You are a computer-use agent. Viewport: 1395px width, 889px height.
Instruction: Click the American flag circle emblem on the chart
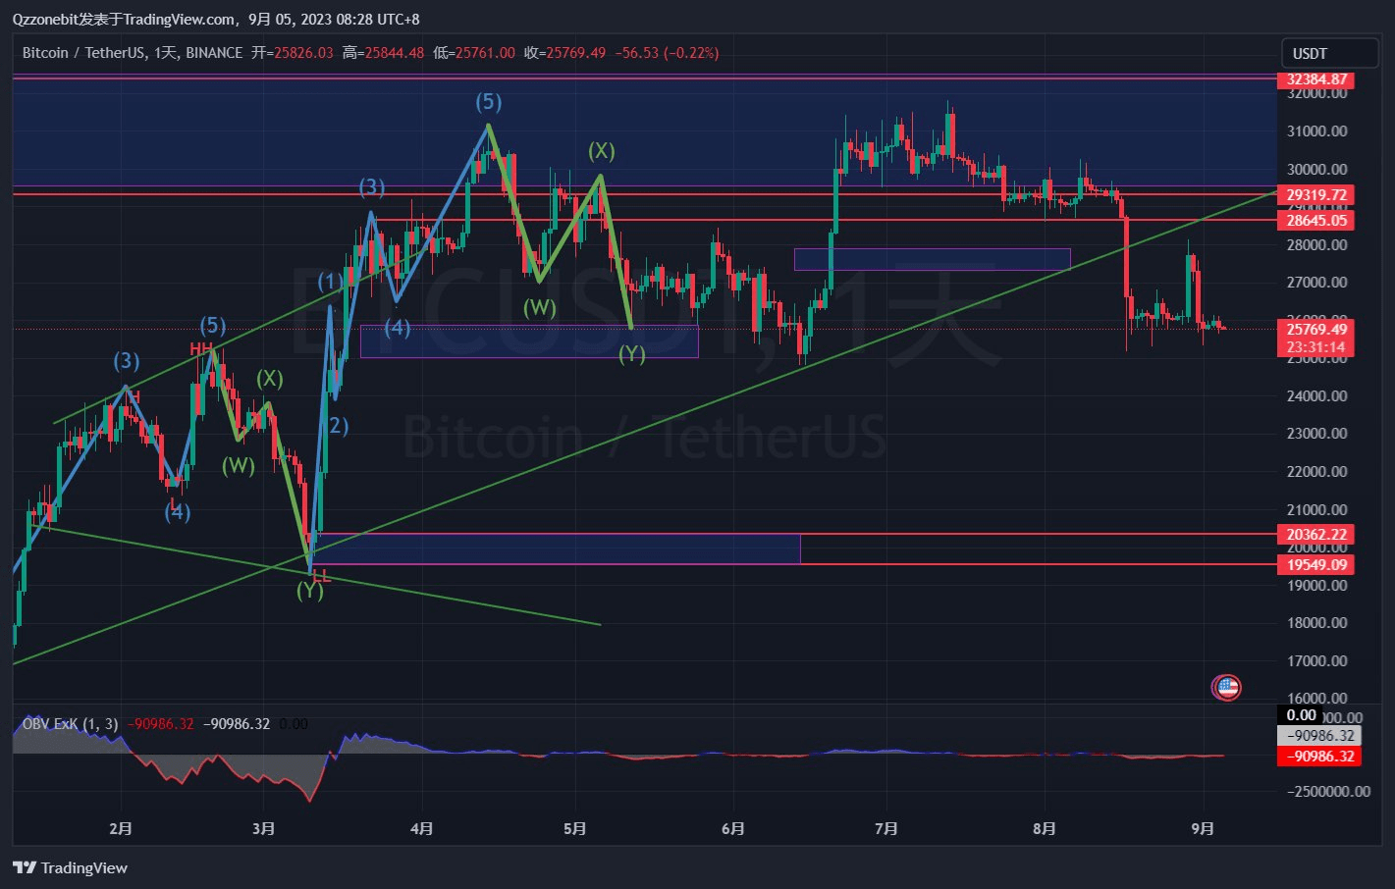[x=1227, y=687]
